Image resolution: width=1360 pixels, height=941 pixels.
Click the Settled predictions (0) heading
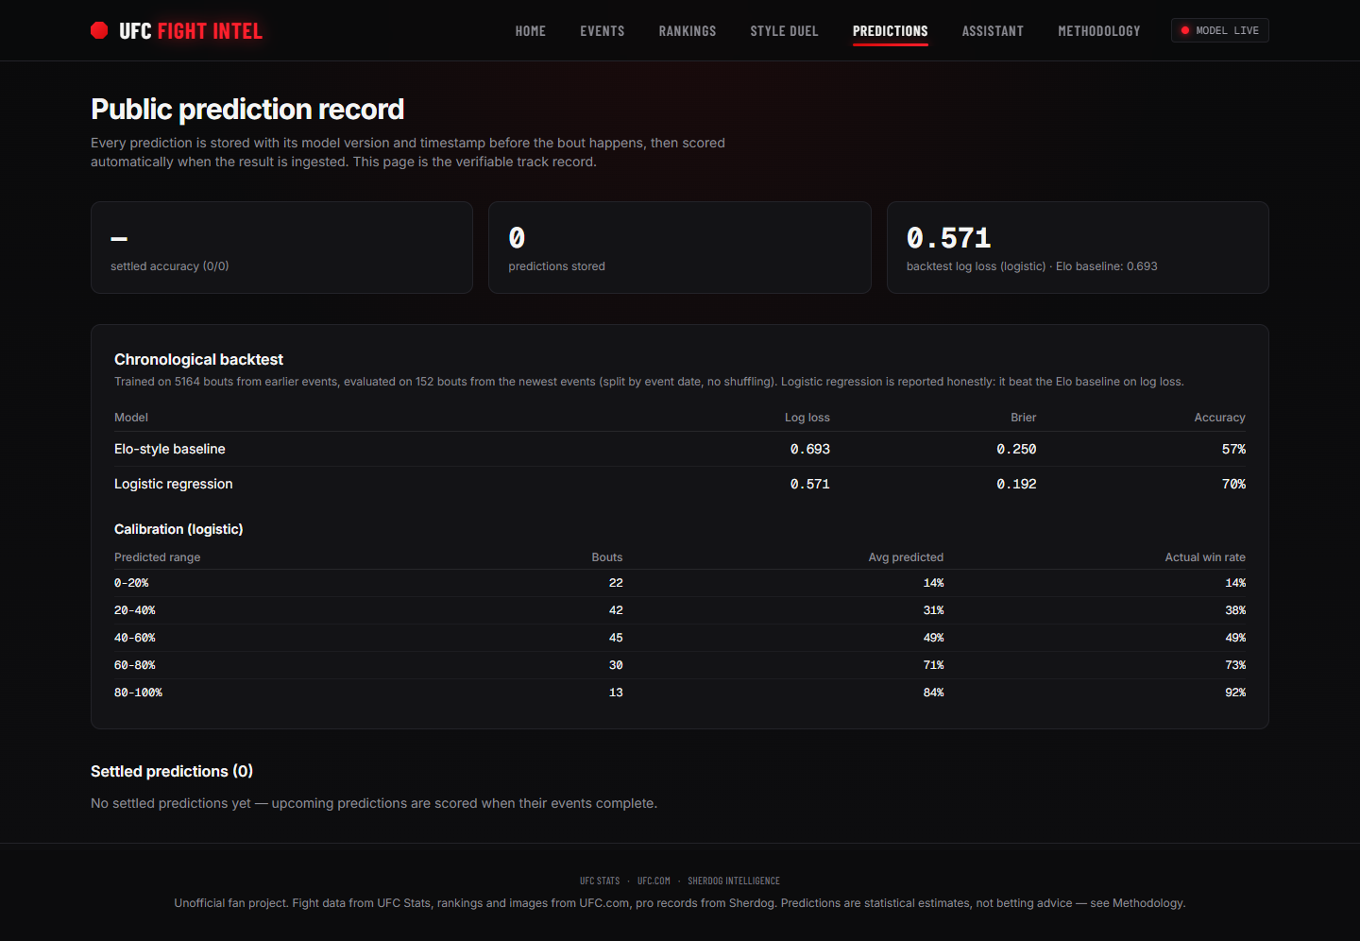pyautogui.click(x=172, y=771)
